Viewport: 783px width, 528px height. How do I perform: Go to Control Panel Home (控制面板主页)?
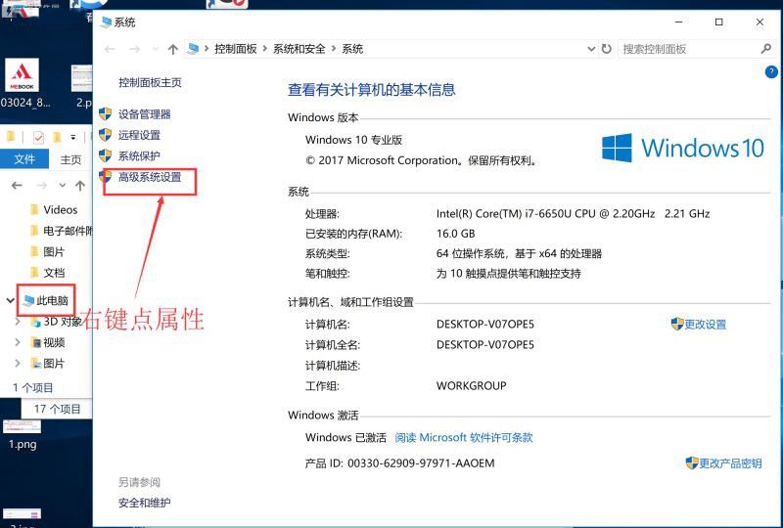(x=150, y=82)
